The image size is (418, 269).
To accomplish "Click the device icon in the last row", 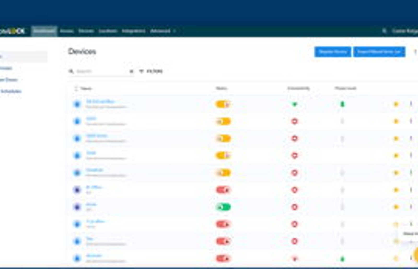I will 77,259.
